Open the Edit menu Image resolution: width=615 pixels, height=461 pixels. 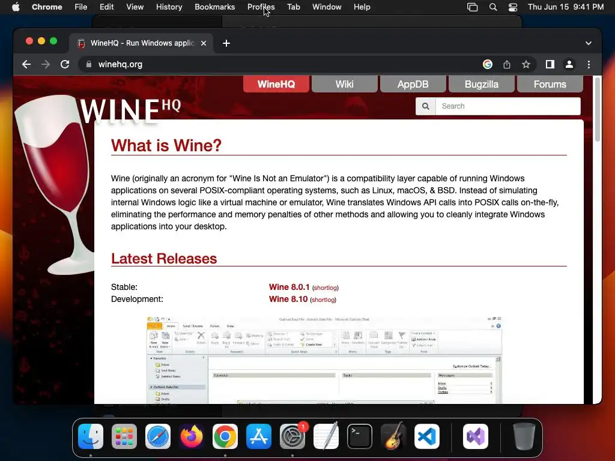pyautogui.click(x=106, y=7)
